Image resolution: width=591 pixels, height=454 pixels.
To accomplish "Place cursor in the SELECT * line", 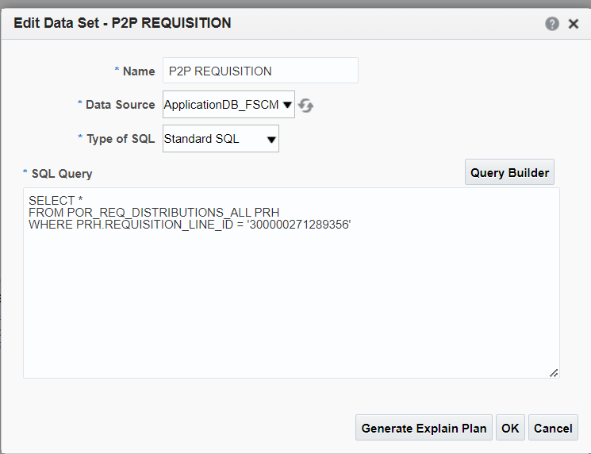I will coord(56,200).
